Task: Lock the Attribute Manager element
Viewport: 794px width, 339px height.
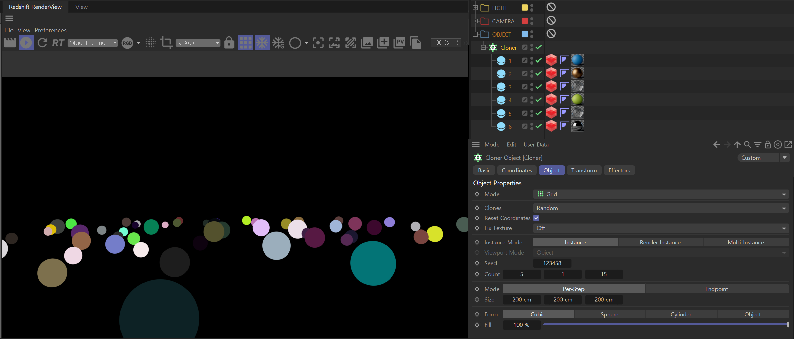Action: point(768,145)
